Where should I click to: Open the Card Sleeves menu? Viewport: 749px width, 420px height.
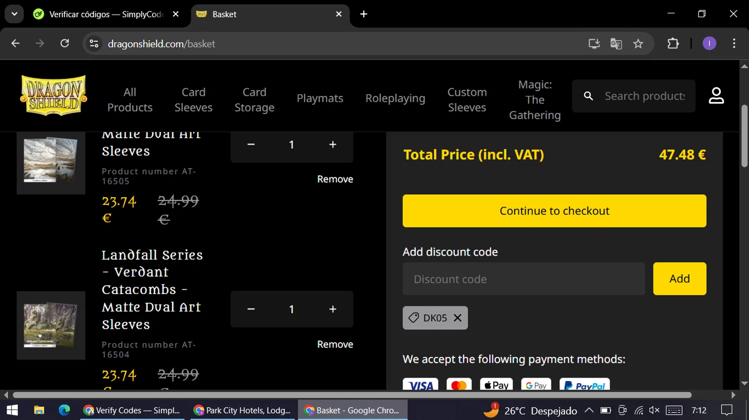click(x=193, y=100)
